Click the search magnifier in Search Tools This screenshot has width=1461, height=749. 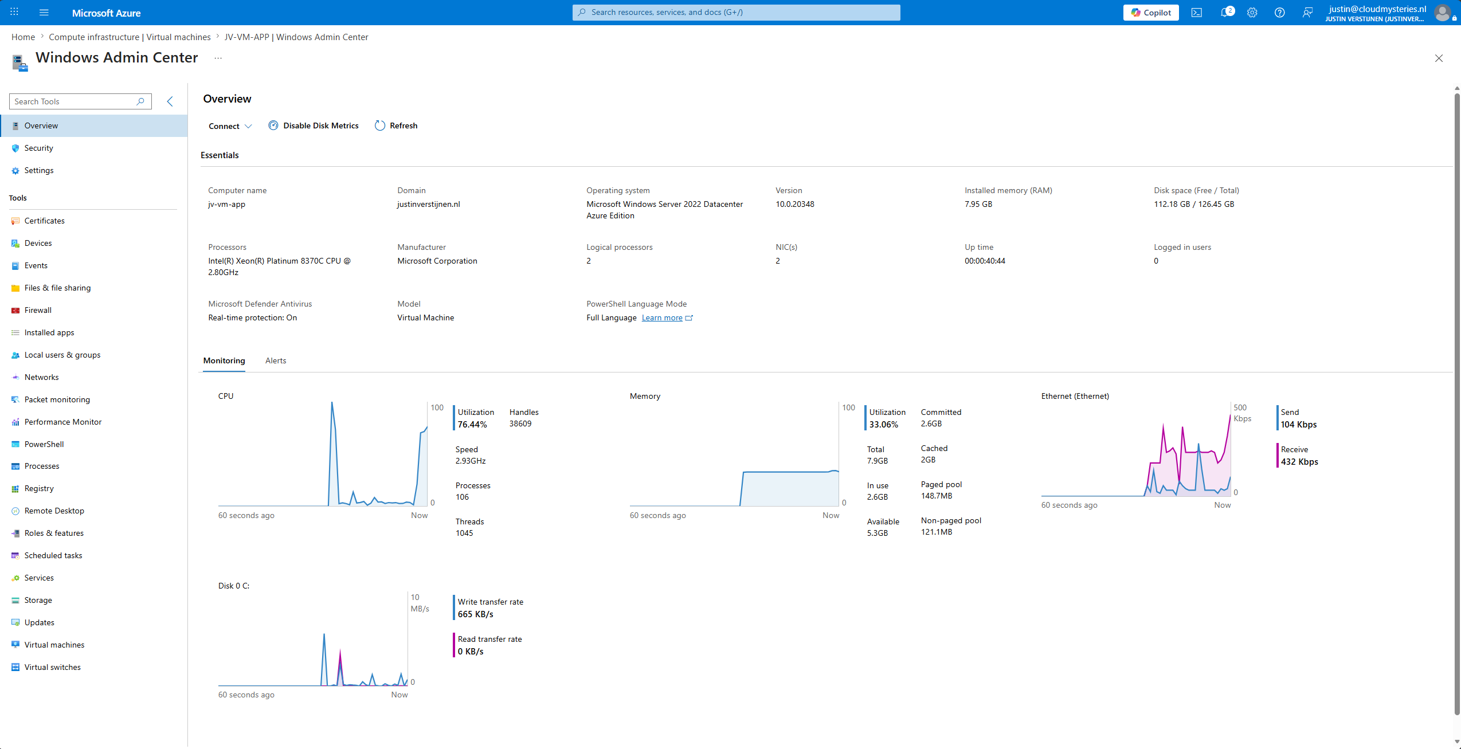pos(140,101)
